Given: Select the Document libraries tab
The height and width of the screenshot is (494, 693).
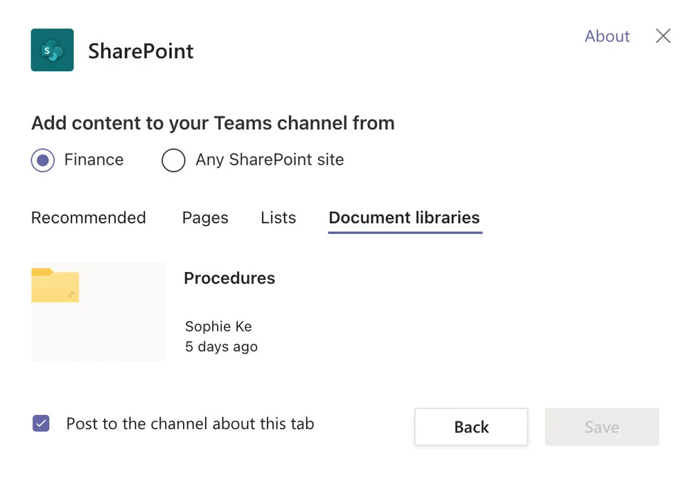Looking at the screenshot, I should click(404, 218).
